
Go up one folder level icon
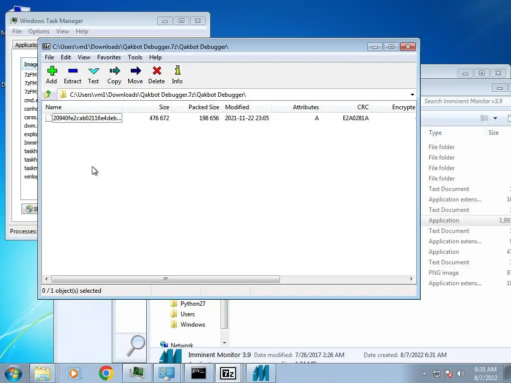[x=48, y=94]
